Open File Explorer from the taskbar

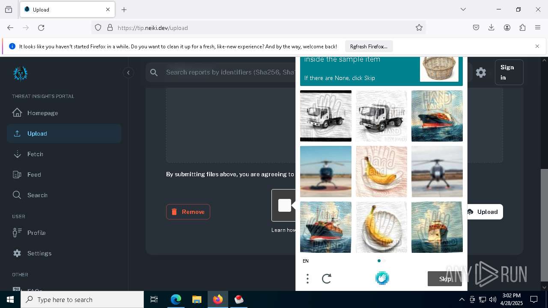click(197, 299)
